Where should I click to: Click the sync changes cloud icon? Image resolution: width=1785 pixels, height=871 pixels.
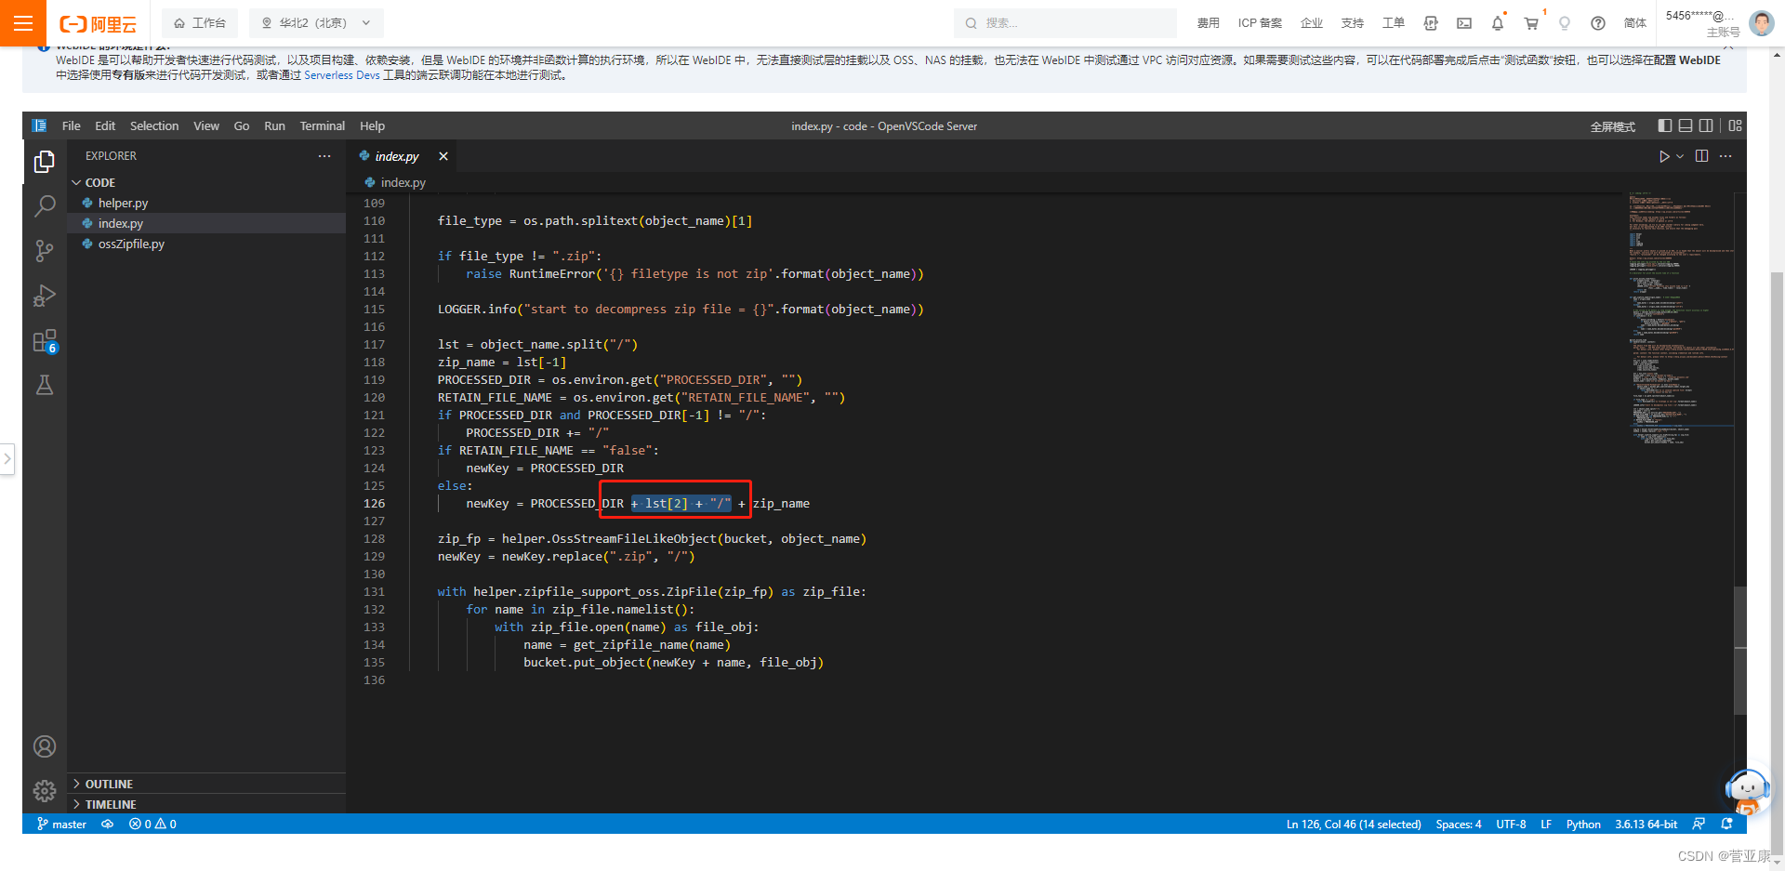pos(108,824)
